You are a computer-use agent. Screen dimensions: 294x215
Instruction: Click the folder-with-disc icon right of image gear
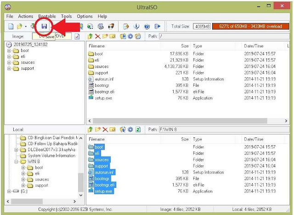(x=138, y=36)
